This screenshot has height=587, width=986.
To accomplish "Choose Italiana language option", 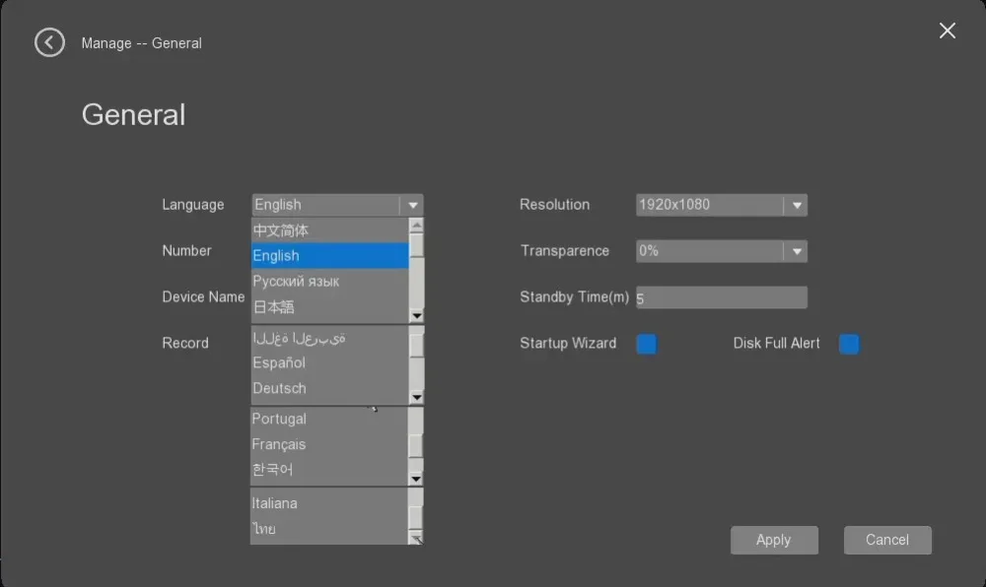I will pos(329,503).
